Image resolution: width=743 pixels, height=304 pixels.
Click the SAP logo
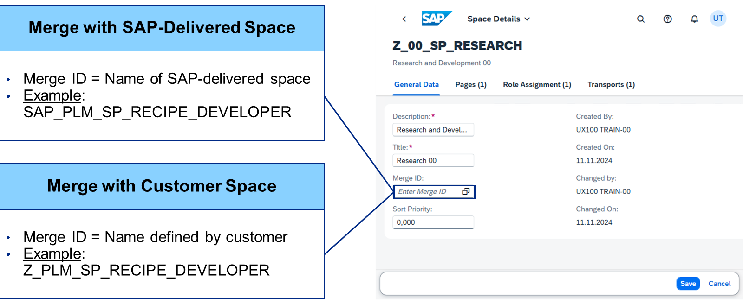point(436,19)
